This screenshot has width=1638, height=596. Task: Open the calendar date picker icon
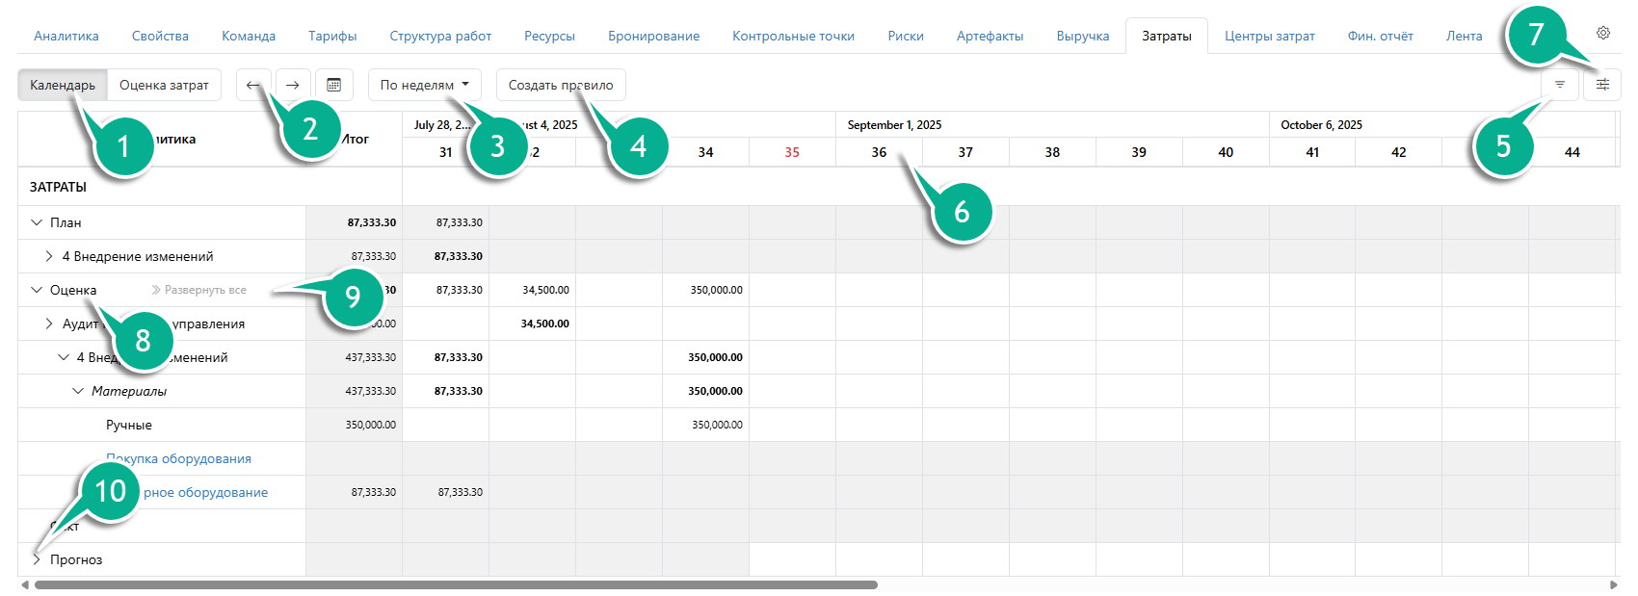pos(333,85)
